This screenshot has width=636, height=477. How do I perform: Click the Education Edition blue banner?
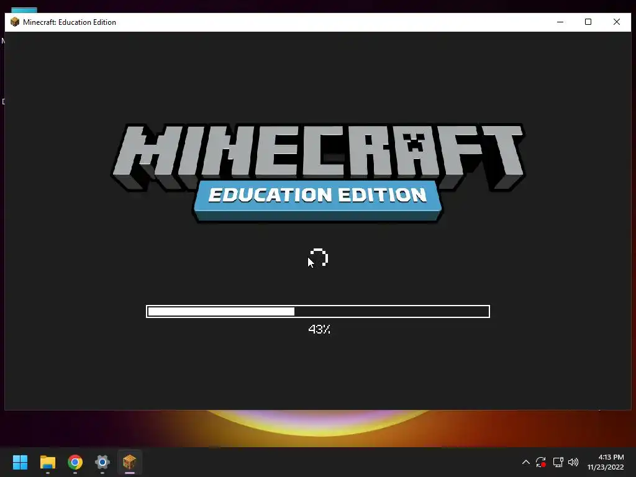click(x=317, y=201)
